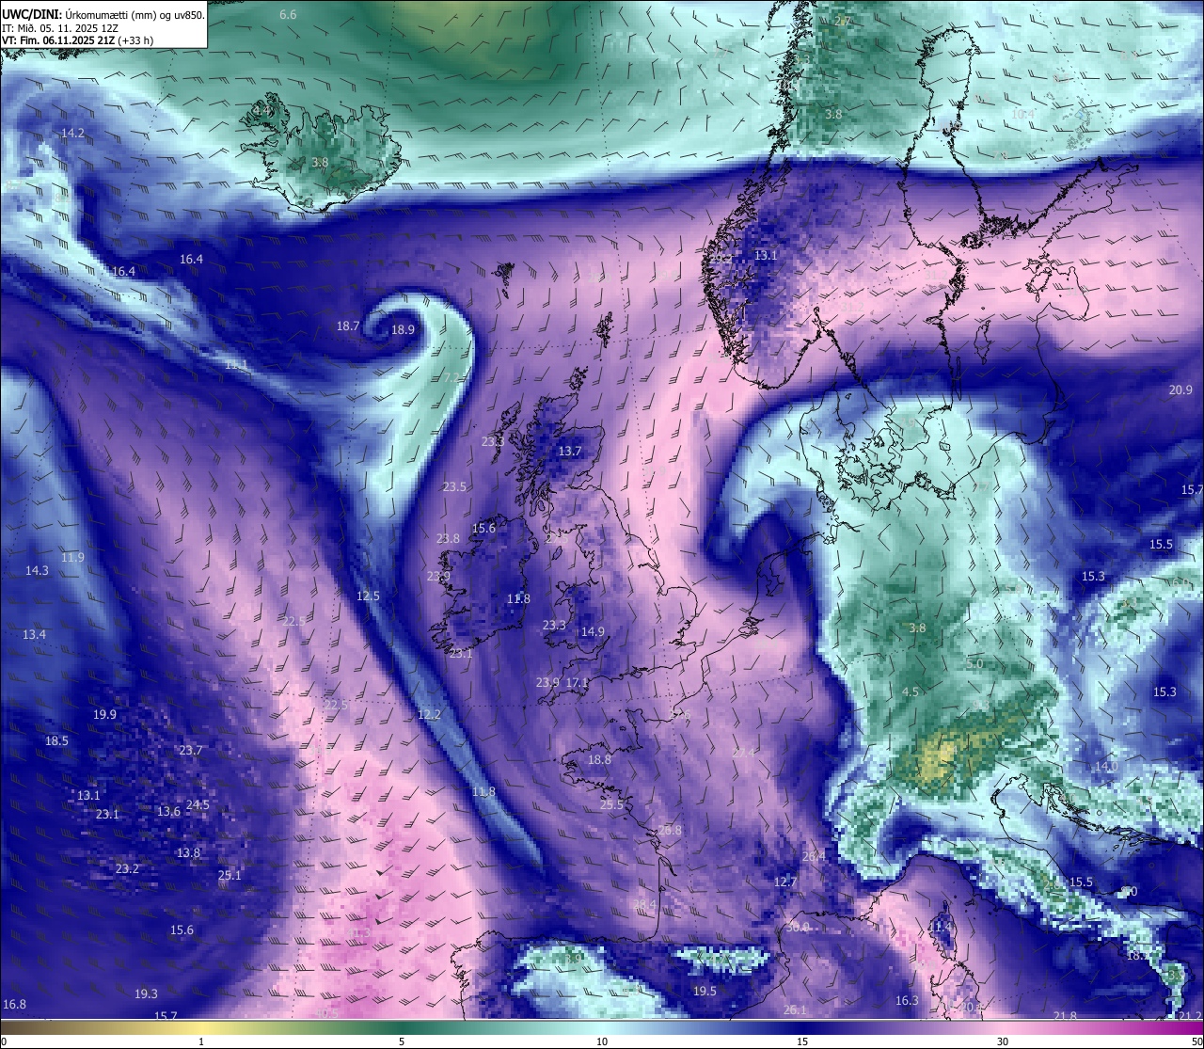Click the '10' tick on the color scale
This screenshot has height=1049, width=1204.
coord(602,1041)
